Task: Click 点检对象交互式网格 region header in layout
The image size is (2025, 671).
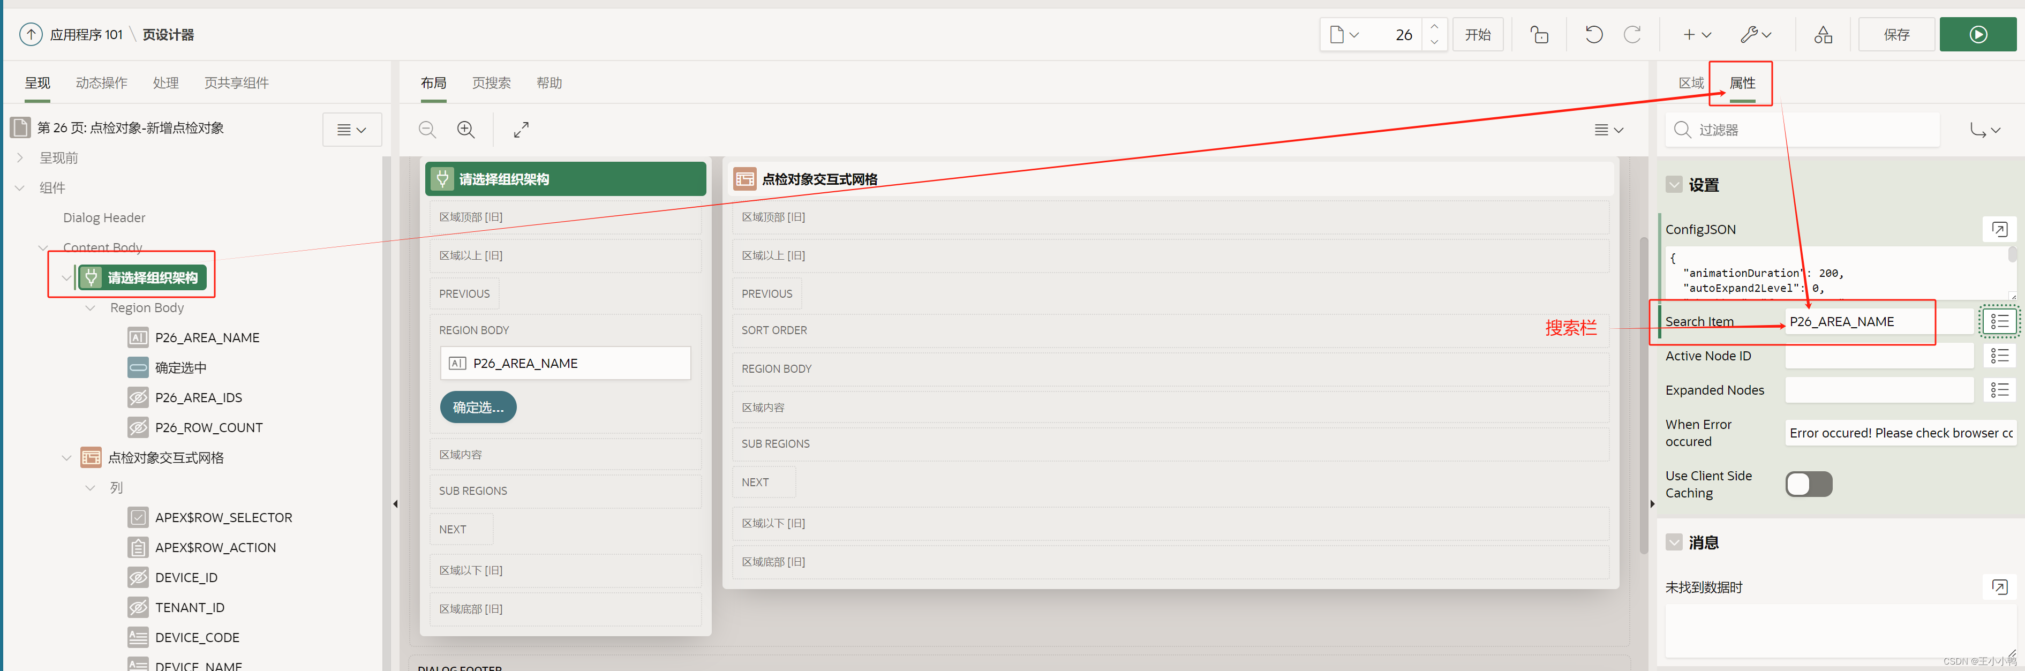Action: click(x=1171, y=179)
